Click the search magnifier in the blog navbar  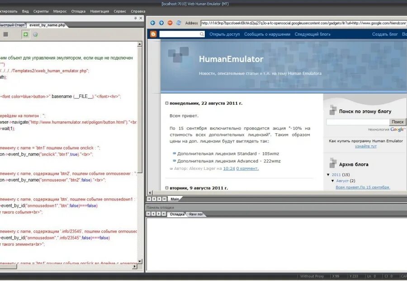201,34
